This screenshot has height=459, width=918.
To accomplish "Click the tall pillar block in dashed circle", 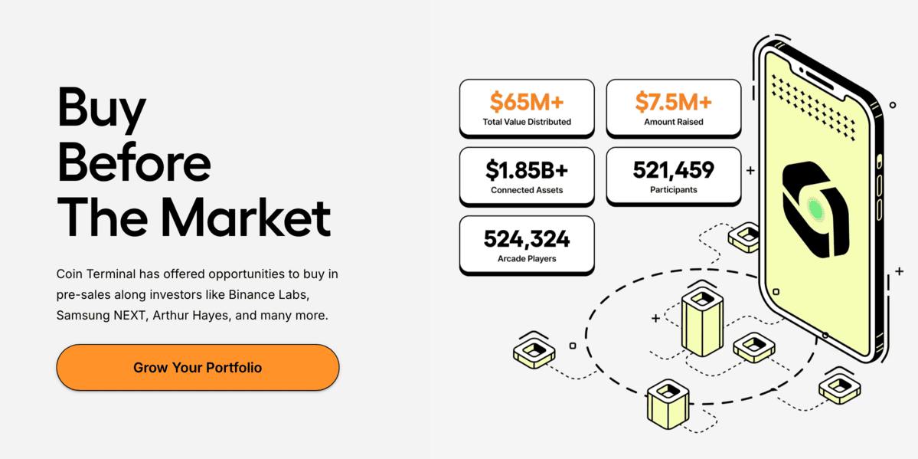I will pyautogui.click(x=702, y=321).
